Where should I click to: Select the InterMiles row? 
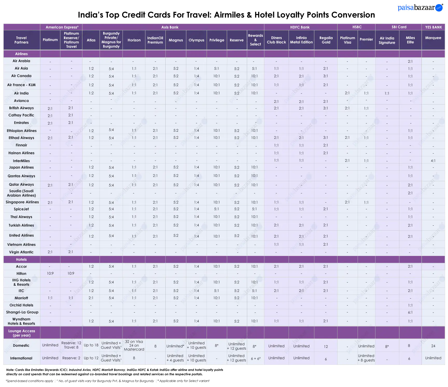coord(22,161)
